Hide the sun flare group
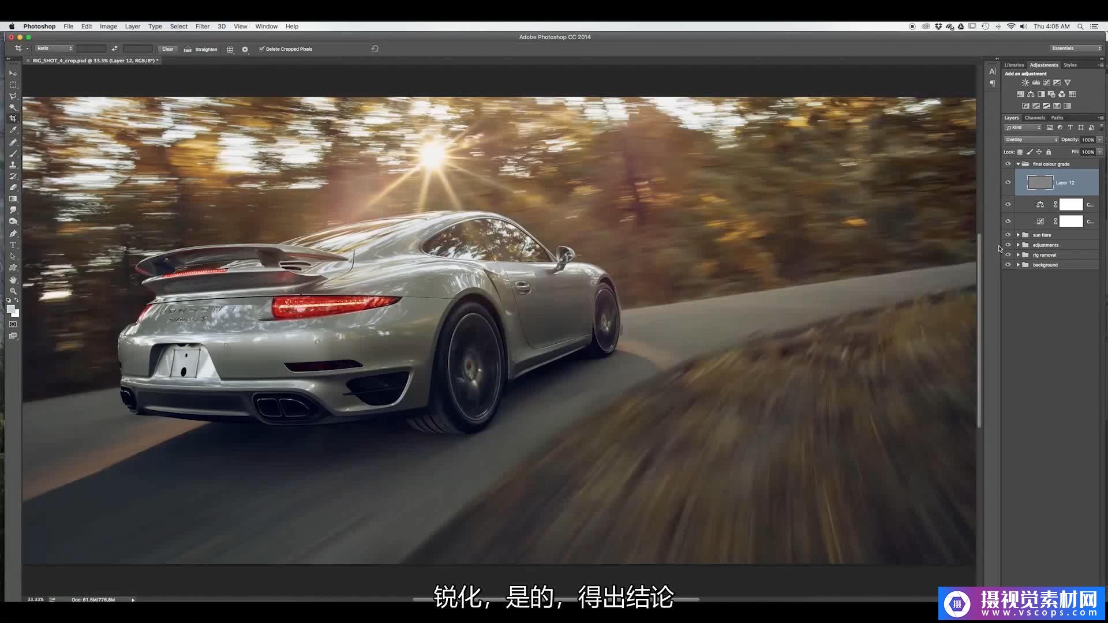The width and height of the screenshot is (1108, 623). click(x=1008, y=235)
